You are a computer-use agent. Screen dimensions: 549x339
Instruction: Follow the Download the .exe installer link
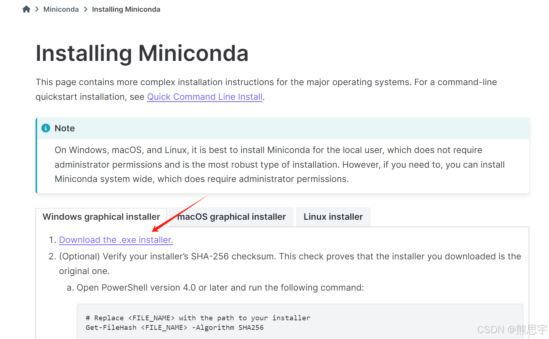pos(116,240)
